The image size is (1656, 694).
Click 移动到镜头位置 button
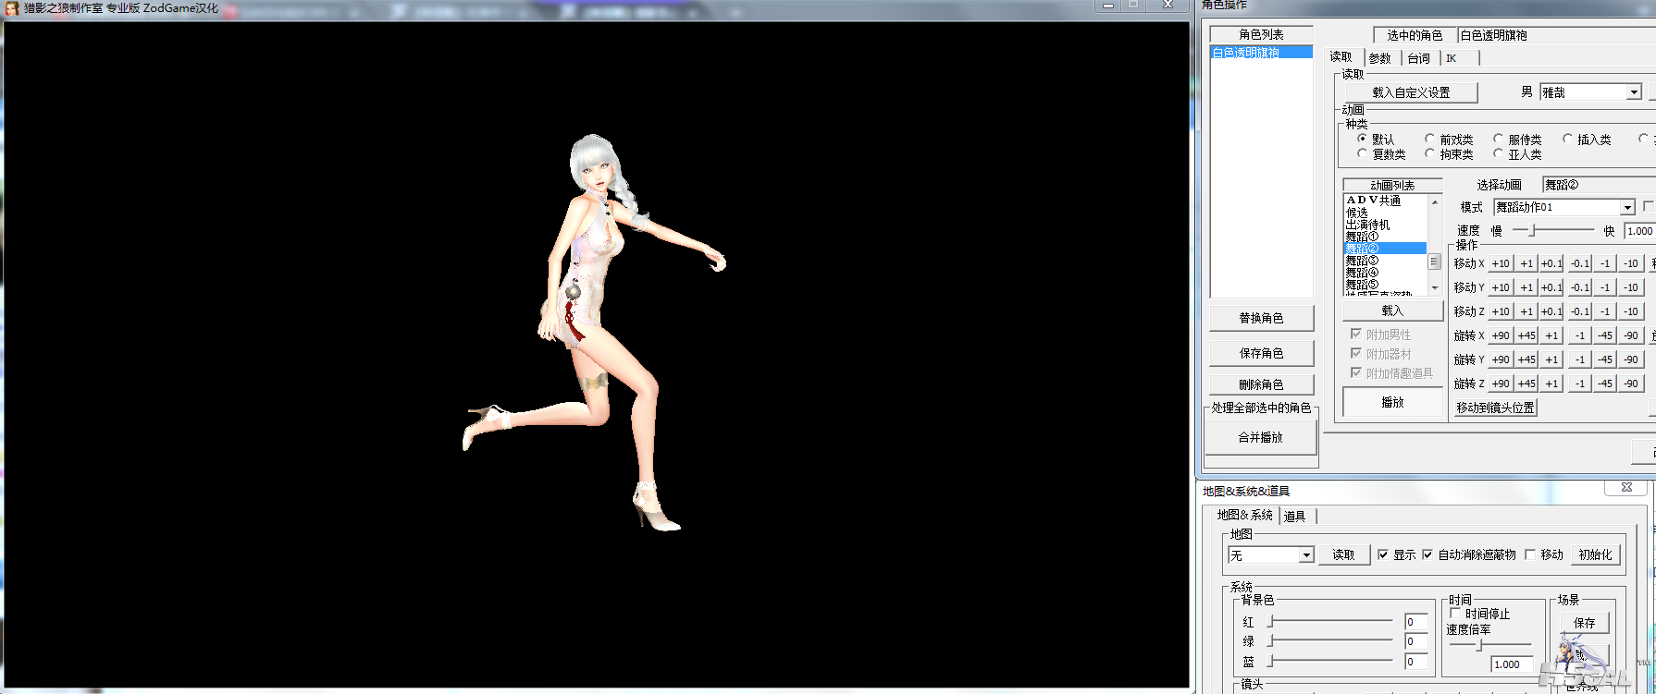point(1495,408)
